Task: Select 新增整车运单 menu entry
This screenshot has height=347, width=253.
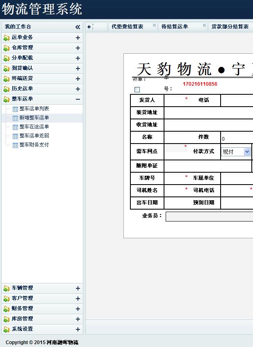Action: 34,118
